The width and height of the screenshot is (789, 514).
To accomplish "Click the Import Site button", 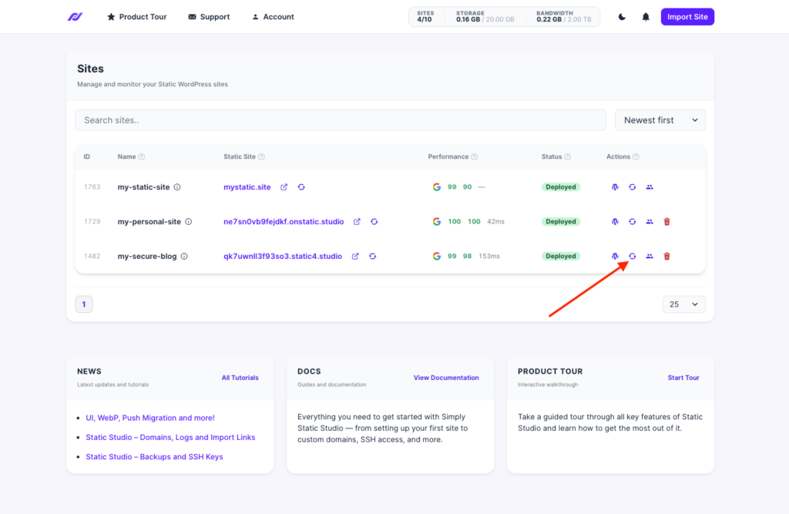I will [687, 17].
